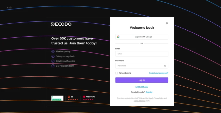Screen dimensions: 221x113
Task: Click the Decodo logo
Action: pos(61,24)
